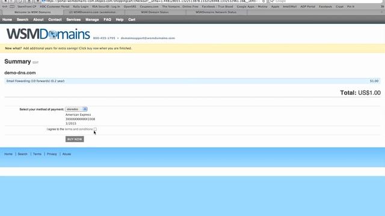Image resolution: width=385 pixels, height=216 pixels.
Task: Open True Blood bookmark
Action: click(x=226, y=7)
